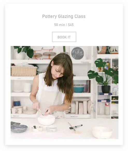Click the teal bowl on the shelf
This screenshot has width=128, height=151.
(x=79, y=90)
